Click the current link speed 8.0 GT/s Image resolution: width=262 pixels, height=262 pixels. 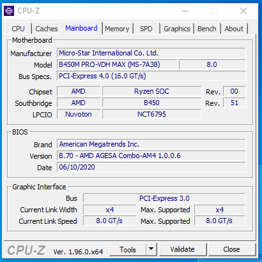click(110, 221)
